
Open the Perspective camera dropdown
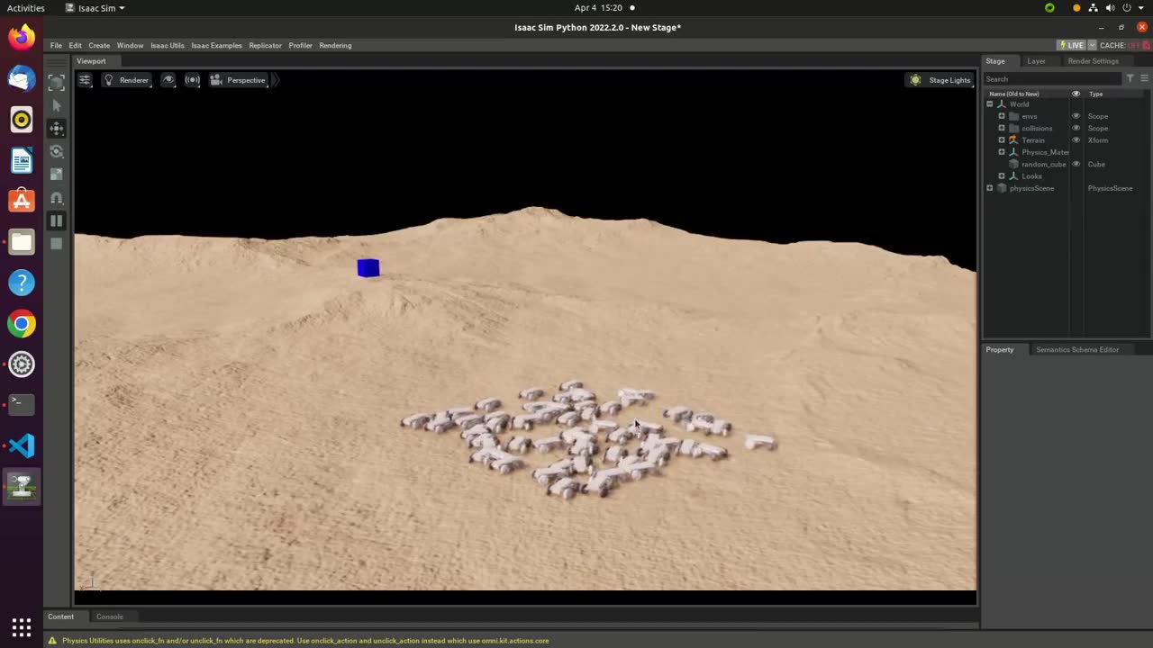tap(238, 80)
